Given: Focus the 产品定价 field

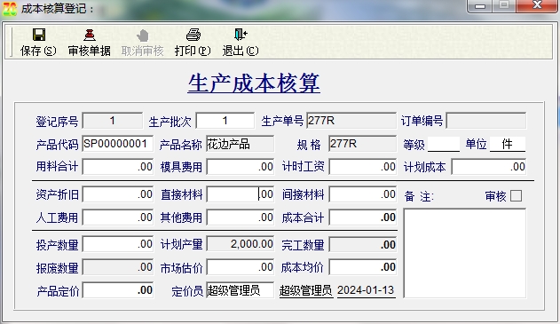Looking at the screenshot, I should 118,290.
